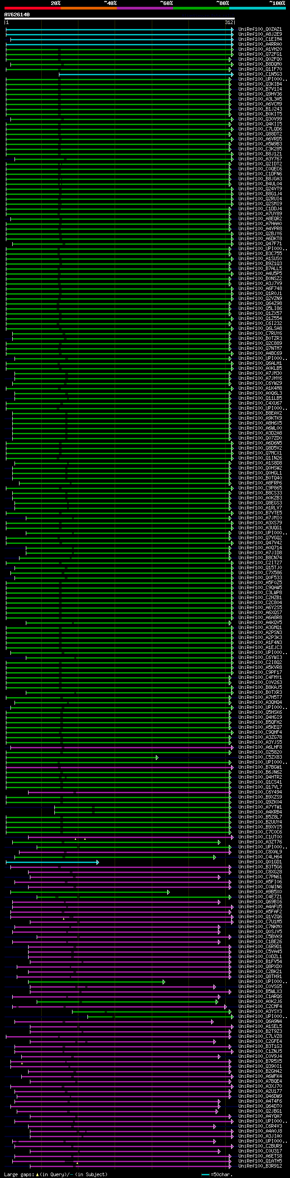Click the green ~80% identity legend segment
Image resolution: width=290 pixels, height=1178 pixels.
(201, 8)
